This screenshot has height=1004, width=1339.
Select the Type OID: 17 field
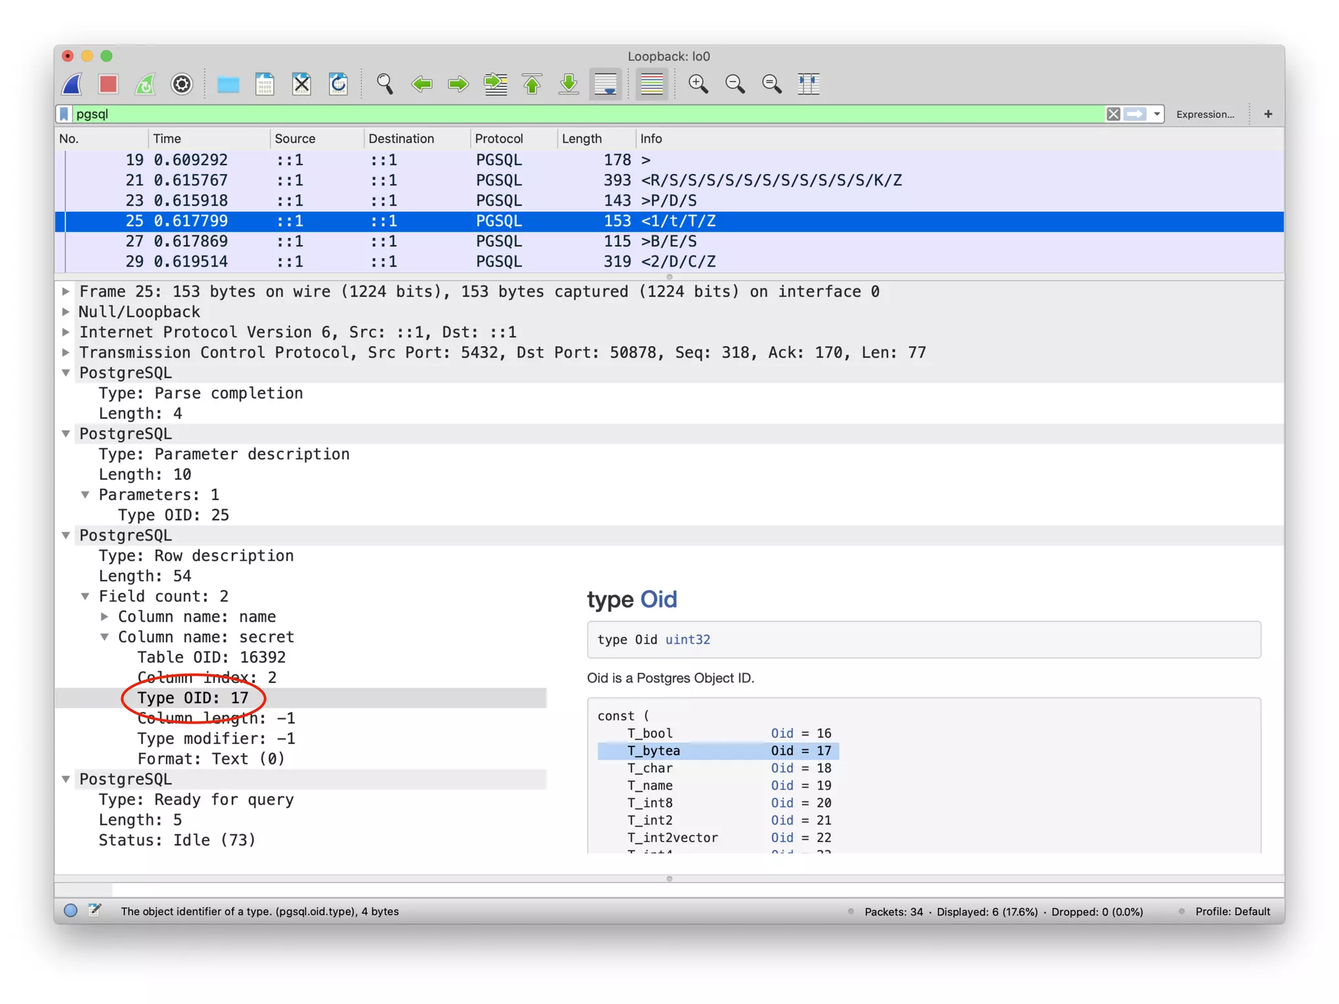click(x=301, y=698)
